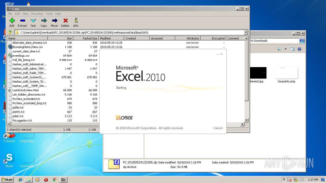Open Opera browser from taskbar
The height and width of the screenshot is (183, 326).
coord(46,180)
